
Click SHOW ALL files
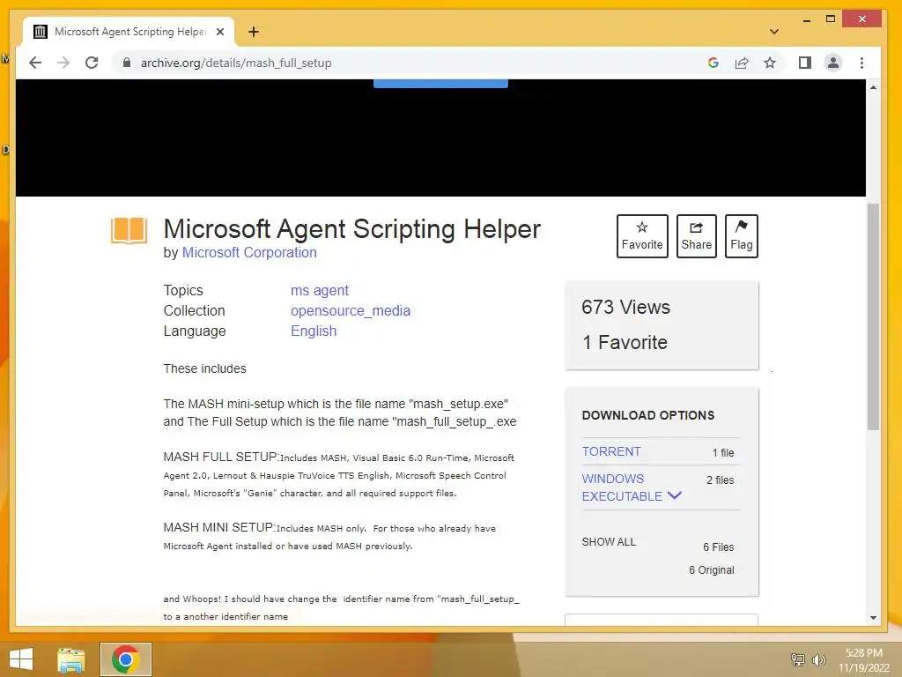(x=609, y=542)
